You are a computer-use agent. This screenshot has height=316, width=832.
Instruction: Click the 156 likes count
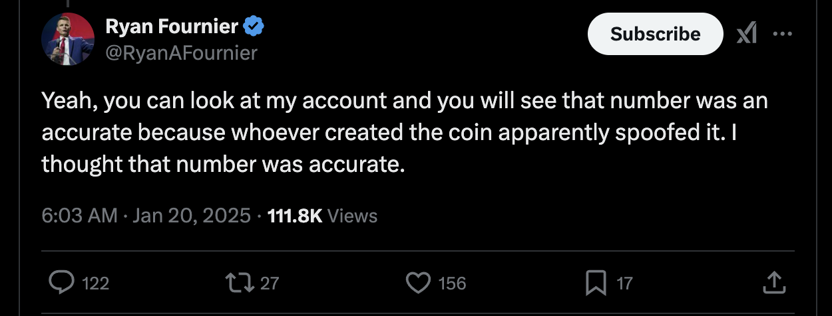(x=452, y=284)
